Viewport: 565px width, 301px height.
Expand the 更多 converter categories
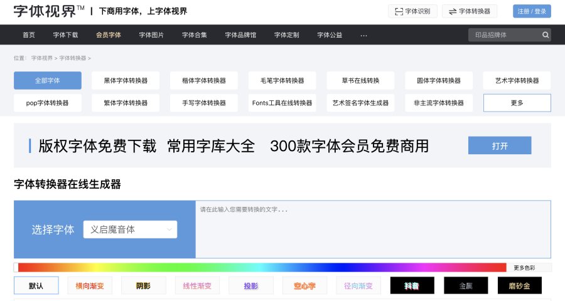coord(517,103)
